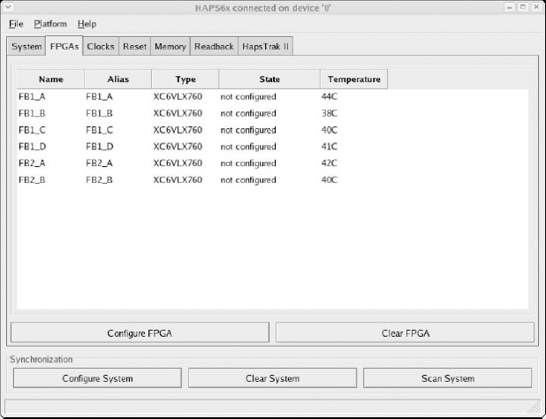This screenshot has height=419, width=546.
Task: Open the Help menu
Action: pos(87,24)
